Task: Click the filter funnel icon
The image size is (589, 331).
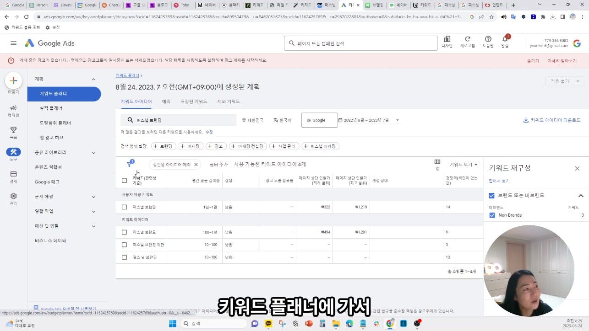Action: [x=130, y=164]
